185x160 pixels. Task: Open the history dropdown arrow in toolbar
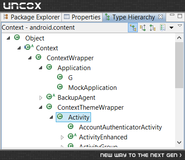click(x=171, y=28)
